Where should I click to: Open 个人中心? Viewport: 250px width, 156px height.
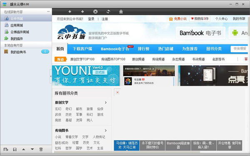point(221,19)
